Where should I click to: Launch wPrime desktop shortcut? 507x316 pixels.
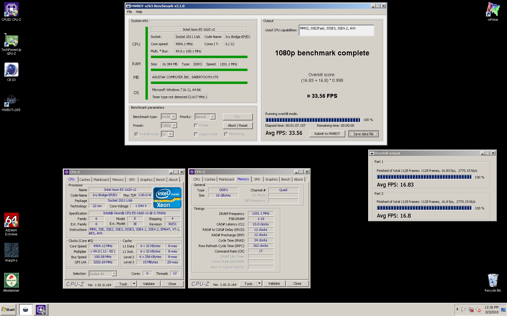[493, 11]
